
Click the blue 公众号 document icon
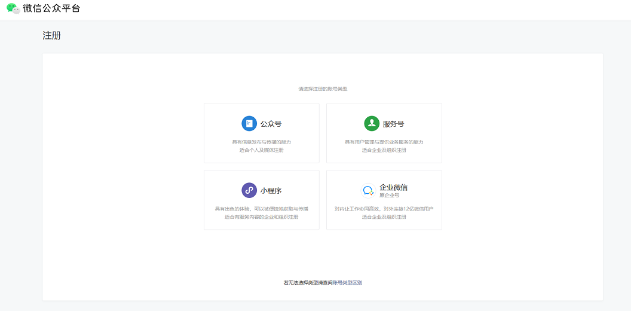coord(249,123)
